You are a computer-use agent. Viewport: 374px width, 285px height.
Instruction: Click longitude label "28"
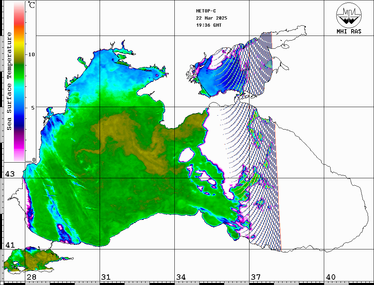(31, 277)
